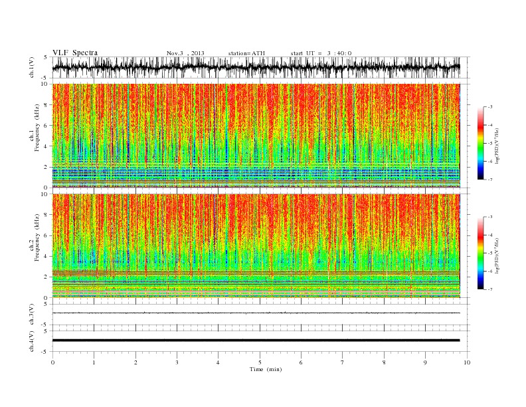Click the time axis tick label '9'
526x407 pixels.
pos(425,362)
